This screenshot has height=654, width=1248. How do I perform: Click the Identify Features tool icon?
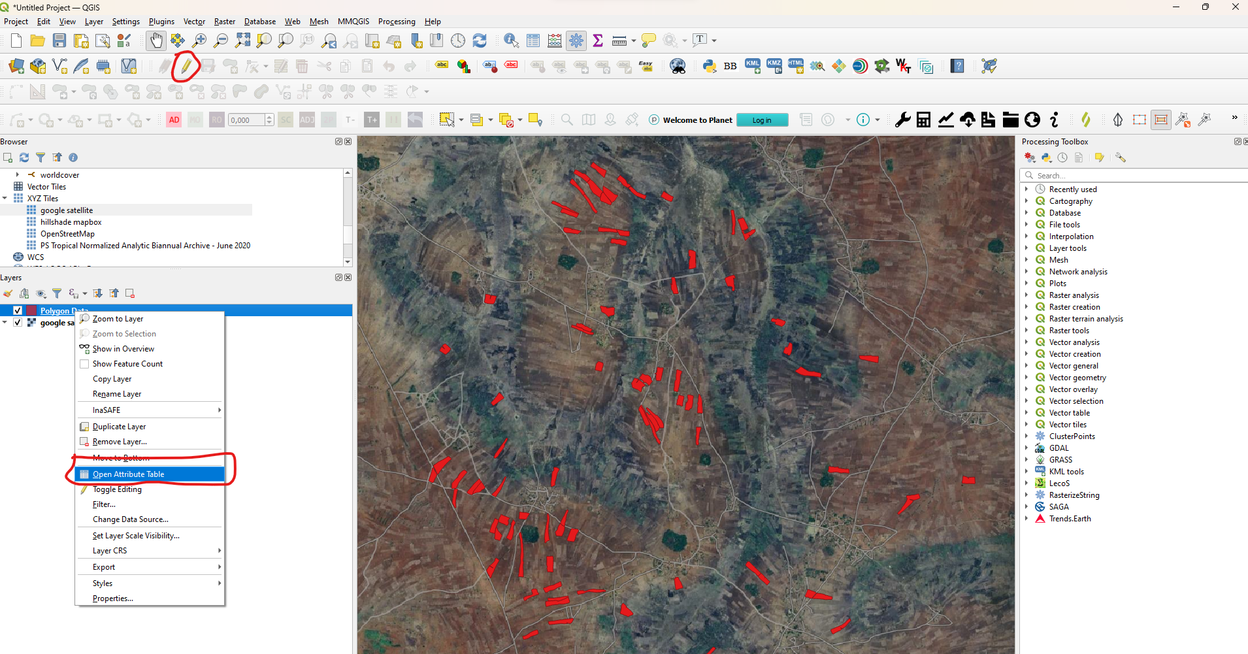click(511, 41)
